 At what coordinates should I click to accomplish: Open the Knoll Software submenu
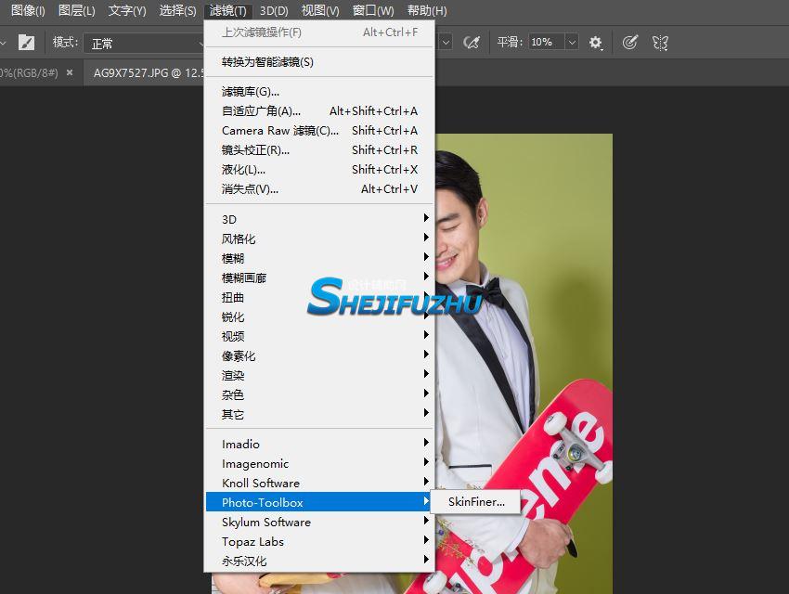(x=319, y=483)
